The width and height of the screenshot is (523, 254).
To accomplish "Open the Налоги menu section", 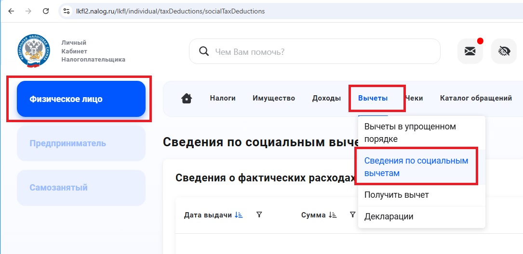I will point(223,98).
